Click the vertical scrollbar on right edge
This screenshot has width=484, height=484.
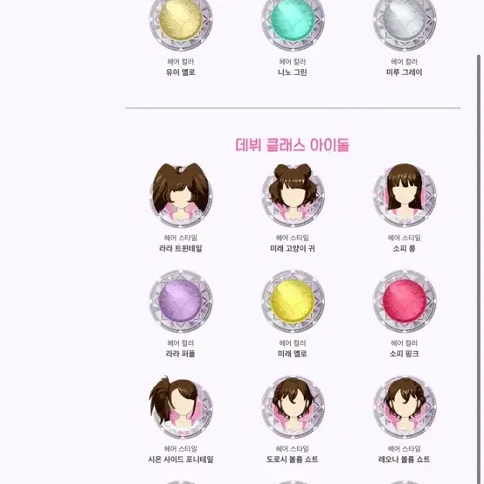tap(479, 268)
